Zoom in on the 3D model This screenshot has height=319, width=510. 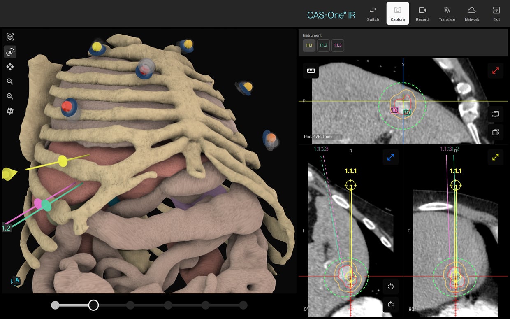pos(10,81)
